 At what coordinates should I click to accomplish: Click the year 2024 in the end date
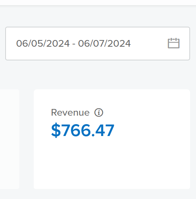point(119,43)
